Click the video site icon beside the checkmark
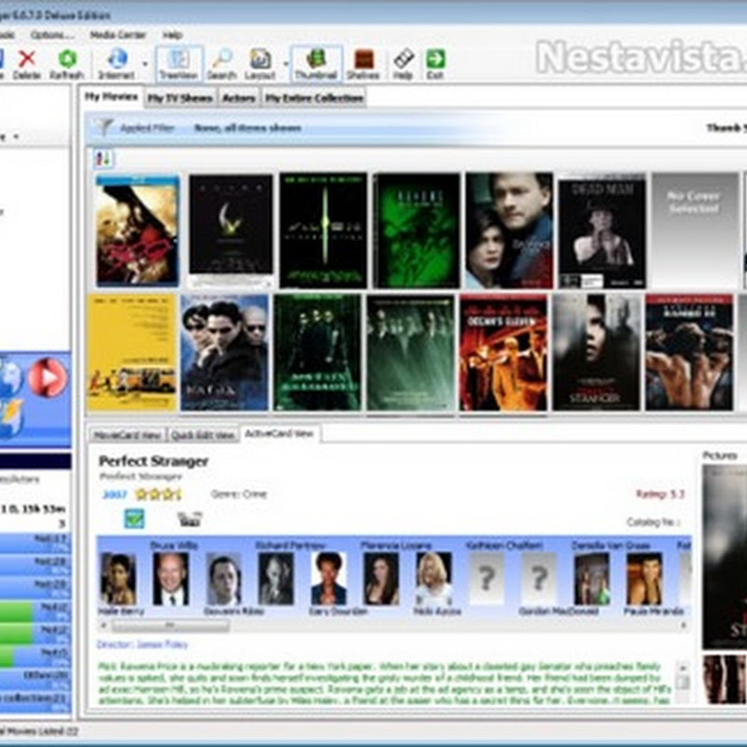 190,518
